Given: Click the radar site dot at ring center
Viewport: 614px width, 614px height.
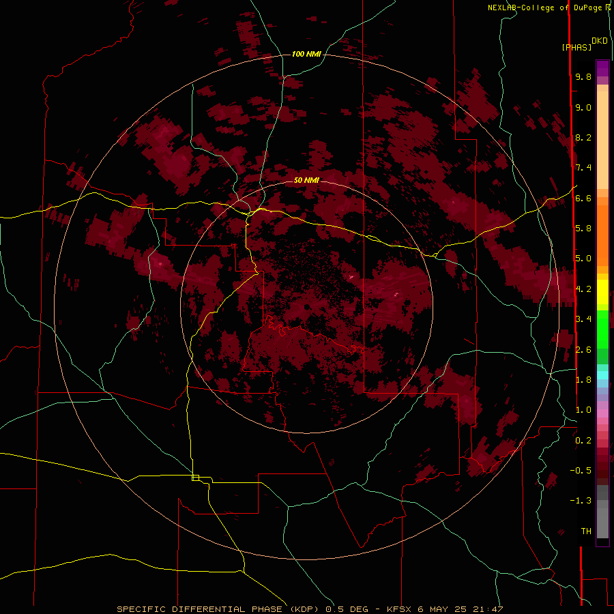Looking at the screenshot, I should tap(306, 306).
